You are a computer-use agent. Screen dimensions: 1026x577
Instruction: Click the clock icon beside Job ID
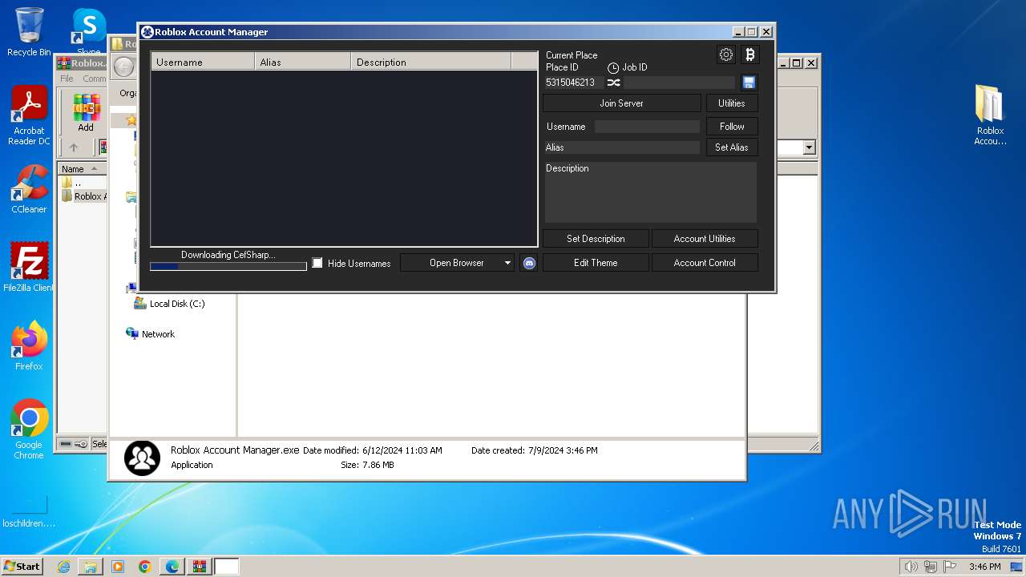point(613,68)
